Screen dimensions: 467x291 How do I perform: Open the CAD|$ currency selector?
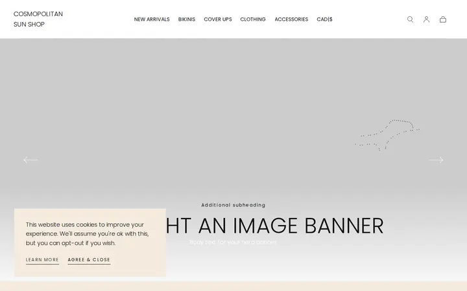pyautogui.click(x=324, y=19)
